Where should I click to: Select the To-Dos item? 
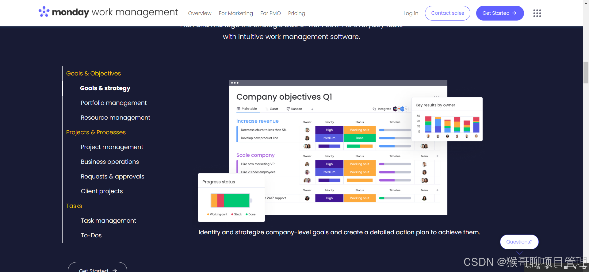[91, 236]
